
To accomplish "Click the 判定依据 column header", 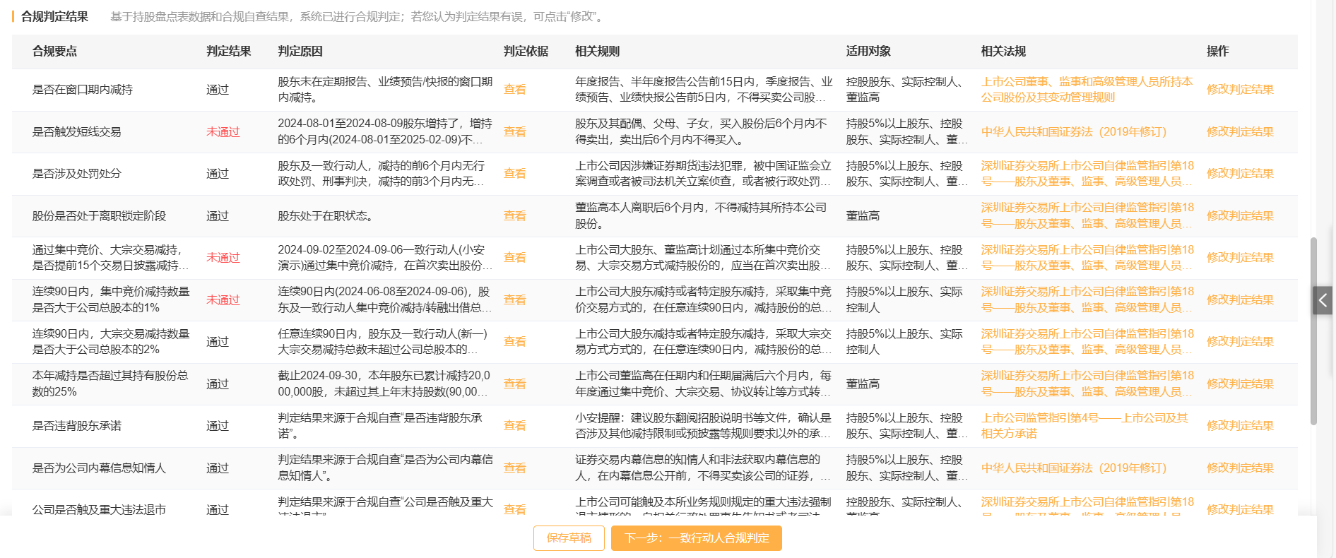I will (x=526, y=52).
